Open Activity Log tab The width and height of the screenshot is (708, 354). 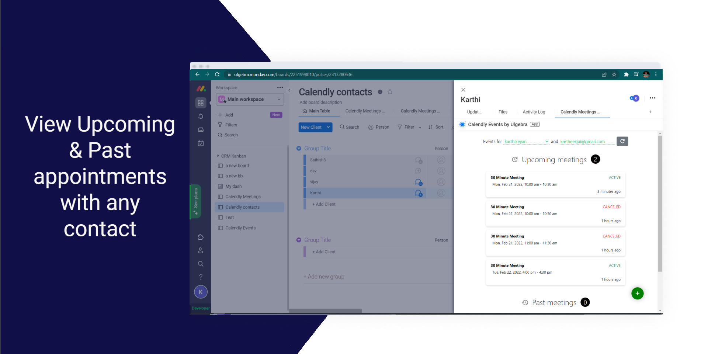click(534, 112)
